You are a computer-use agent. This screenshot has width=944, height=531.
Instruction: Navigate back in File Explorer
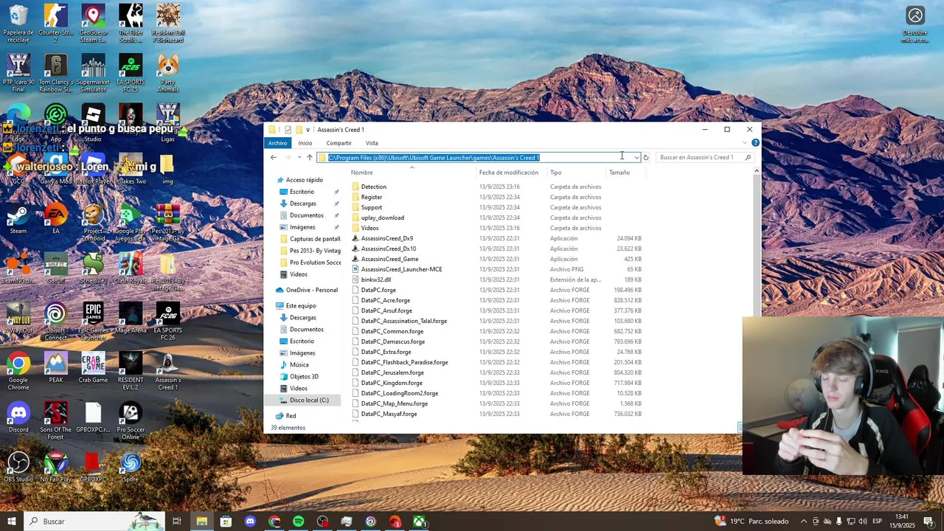(x=274, y=157)
